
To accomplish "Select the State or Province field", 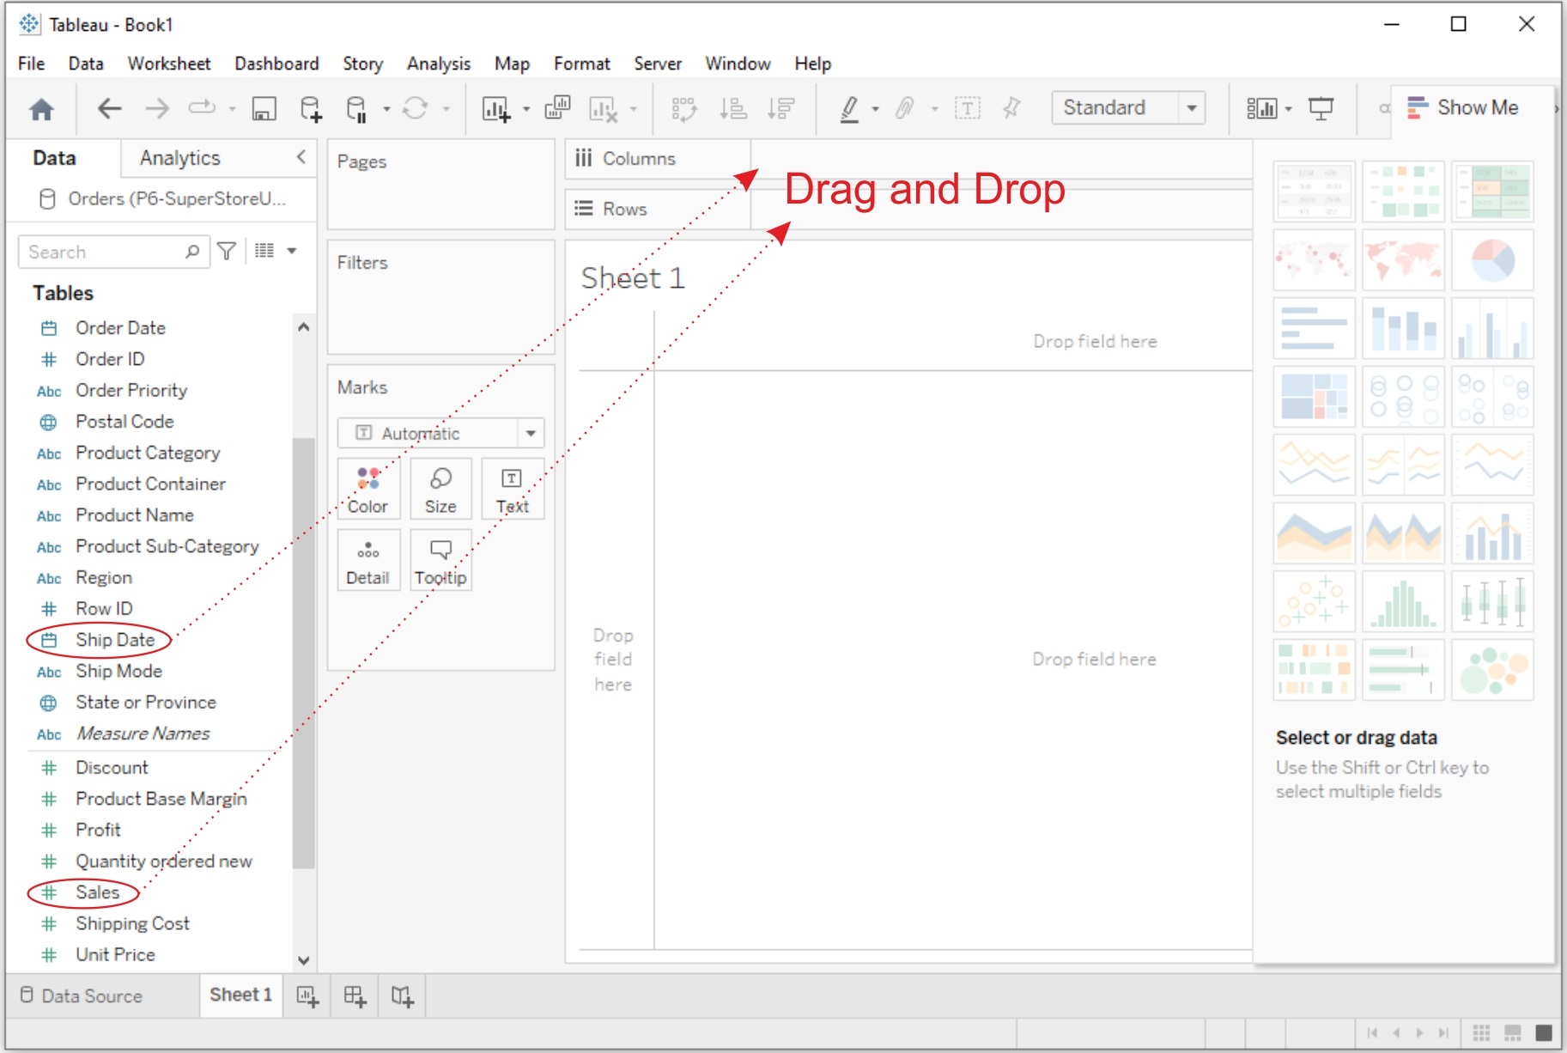I will click(146, 703).
